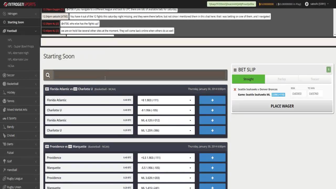Viewport: 336px width, 189px height.
Task: Open the +5.5 1.903 (-111) odds dropdown
Action: 166,158
